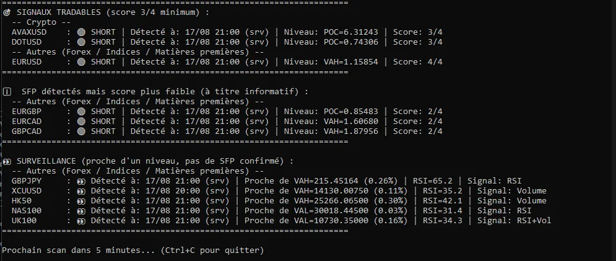This screenshot has height=261, width=616.
Task: Click the SHORT circle icon for AVAXUSD
Action: coord(81,32)
